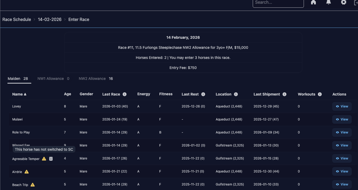Click the home icon in top bar
Viewport: 358px width, 190px height.
(313, 2)
